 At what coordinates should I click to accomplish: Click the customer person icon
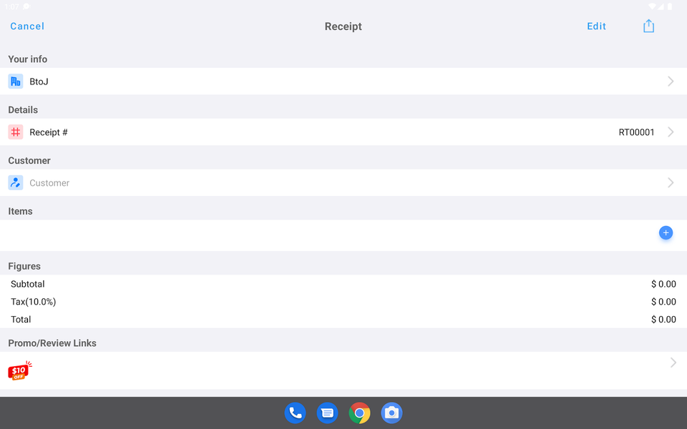[15, 182]
